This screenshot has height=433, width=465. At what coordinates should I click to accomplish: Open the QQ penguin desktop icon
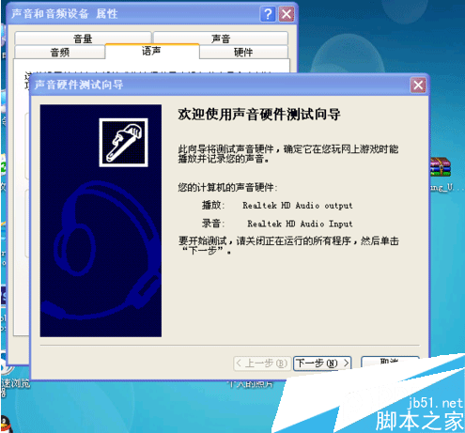point(7,424)
